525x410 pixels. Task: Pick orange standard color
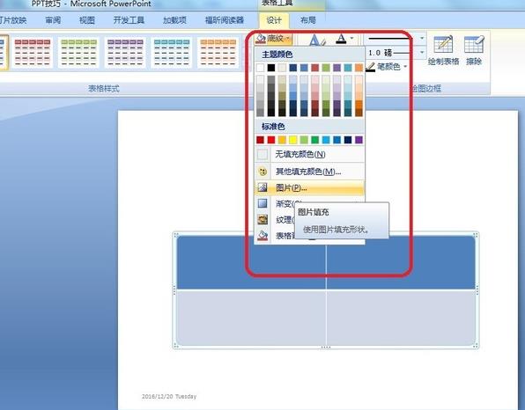point(282,140)
